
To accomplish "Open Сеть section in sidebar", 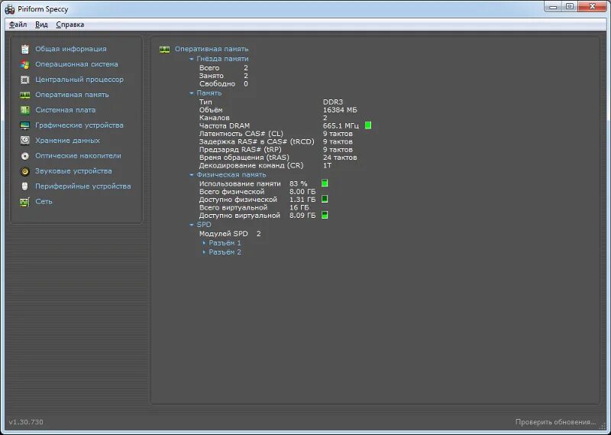I will pos(44,201).
